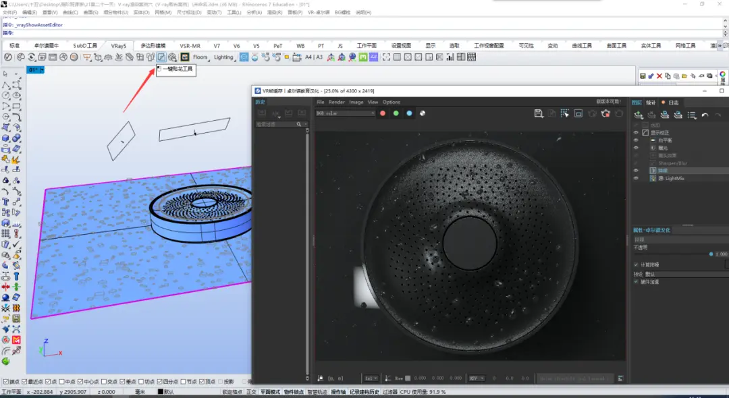Toggle 正交 ortho mode in status bar

click(x=251, y=392)
